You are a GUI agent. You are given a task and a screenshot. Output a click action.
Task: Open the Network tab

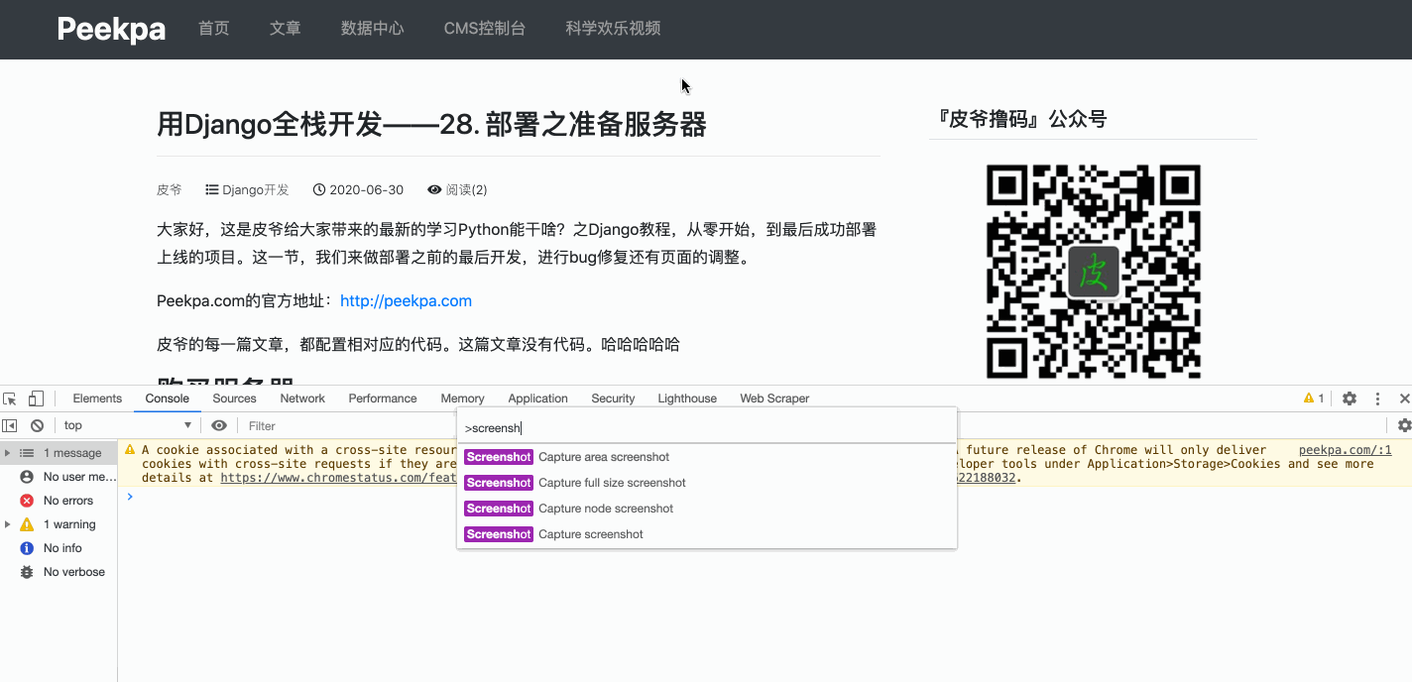pos(302,398)
